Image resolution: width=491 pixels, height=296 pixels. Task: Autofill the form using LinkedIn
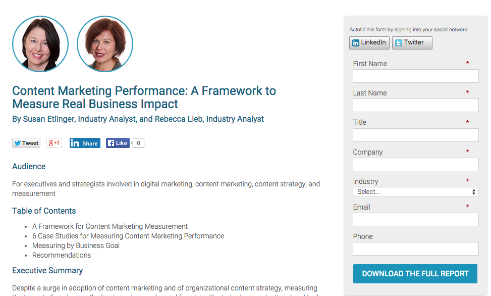click(369, 42)
